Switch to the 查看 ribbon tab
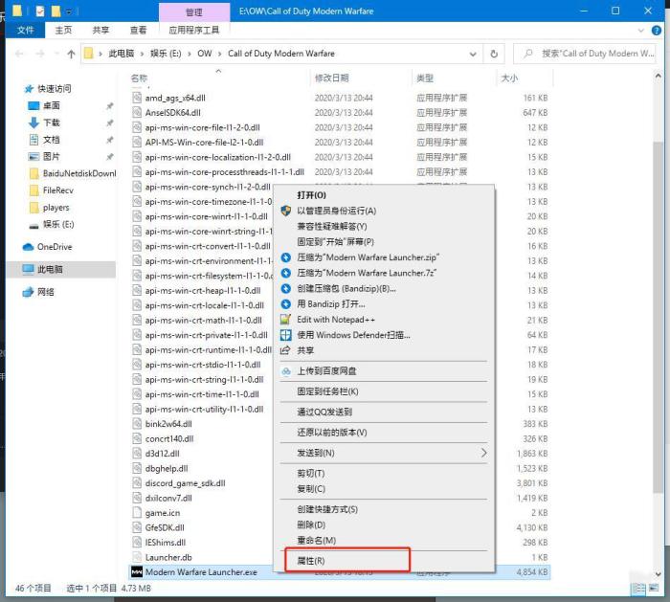Image resolution: width=670 pixels, height=602 pixels. pyautogui.click(x=138, y=31)
